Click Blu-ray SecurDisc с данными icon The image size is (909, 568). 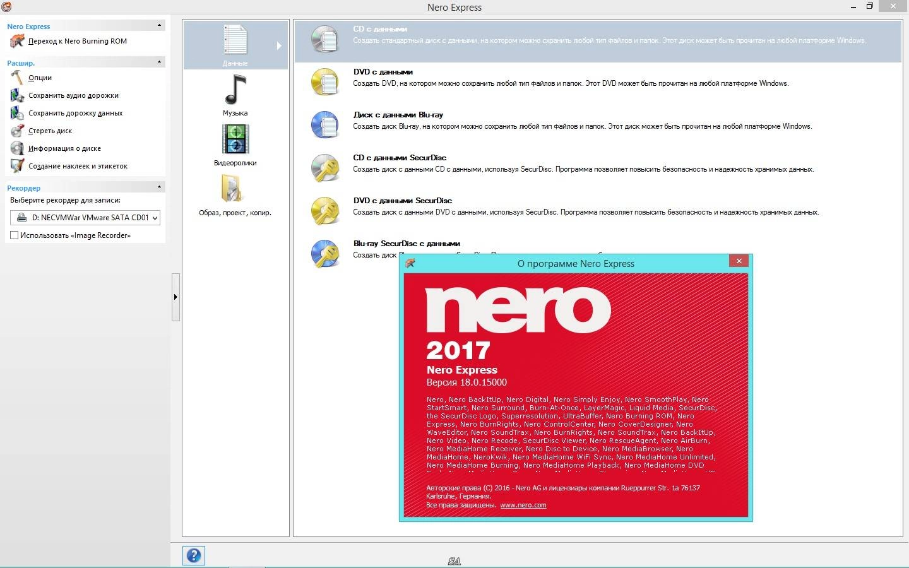[x=325, y=254]
